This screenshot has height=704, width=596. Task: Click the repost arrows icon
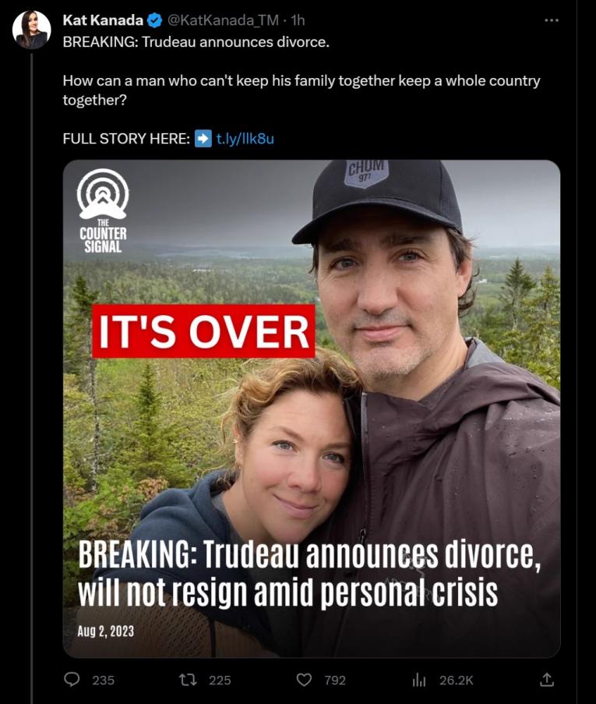(x=188, y=680)
